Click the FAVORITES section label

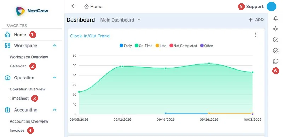point(17,26)
